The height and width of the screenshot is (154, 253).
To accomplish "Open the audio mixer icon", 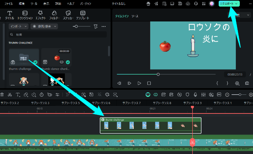I will coord(203,95).
